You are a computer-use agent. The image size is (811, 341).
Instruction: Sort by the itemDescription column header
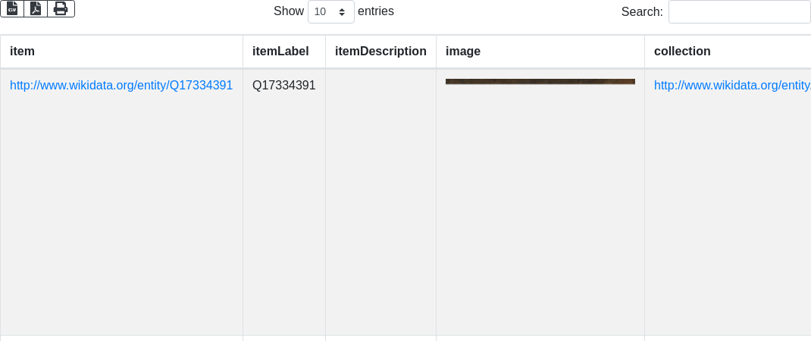(x=380, y=52)
